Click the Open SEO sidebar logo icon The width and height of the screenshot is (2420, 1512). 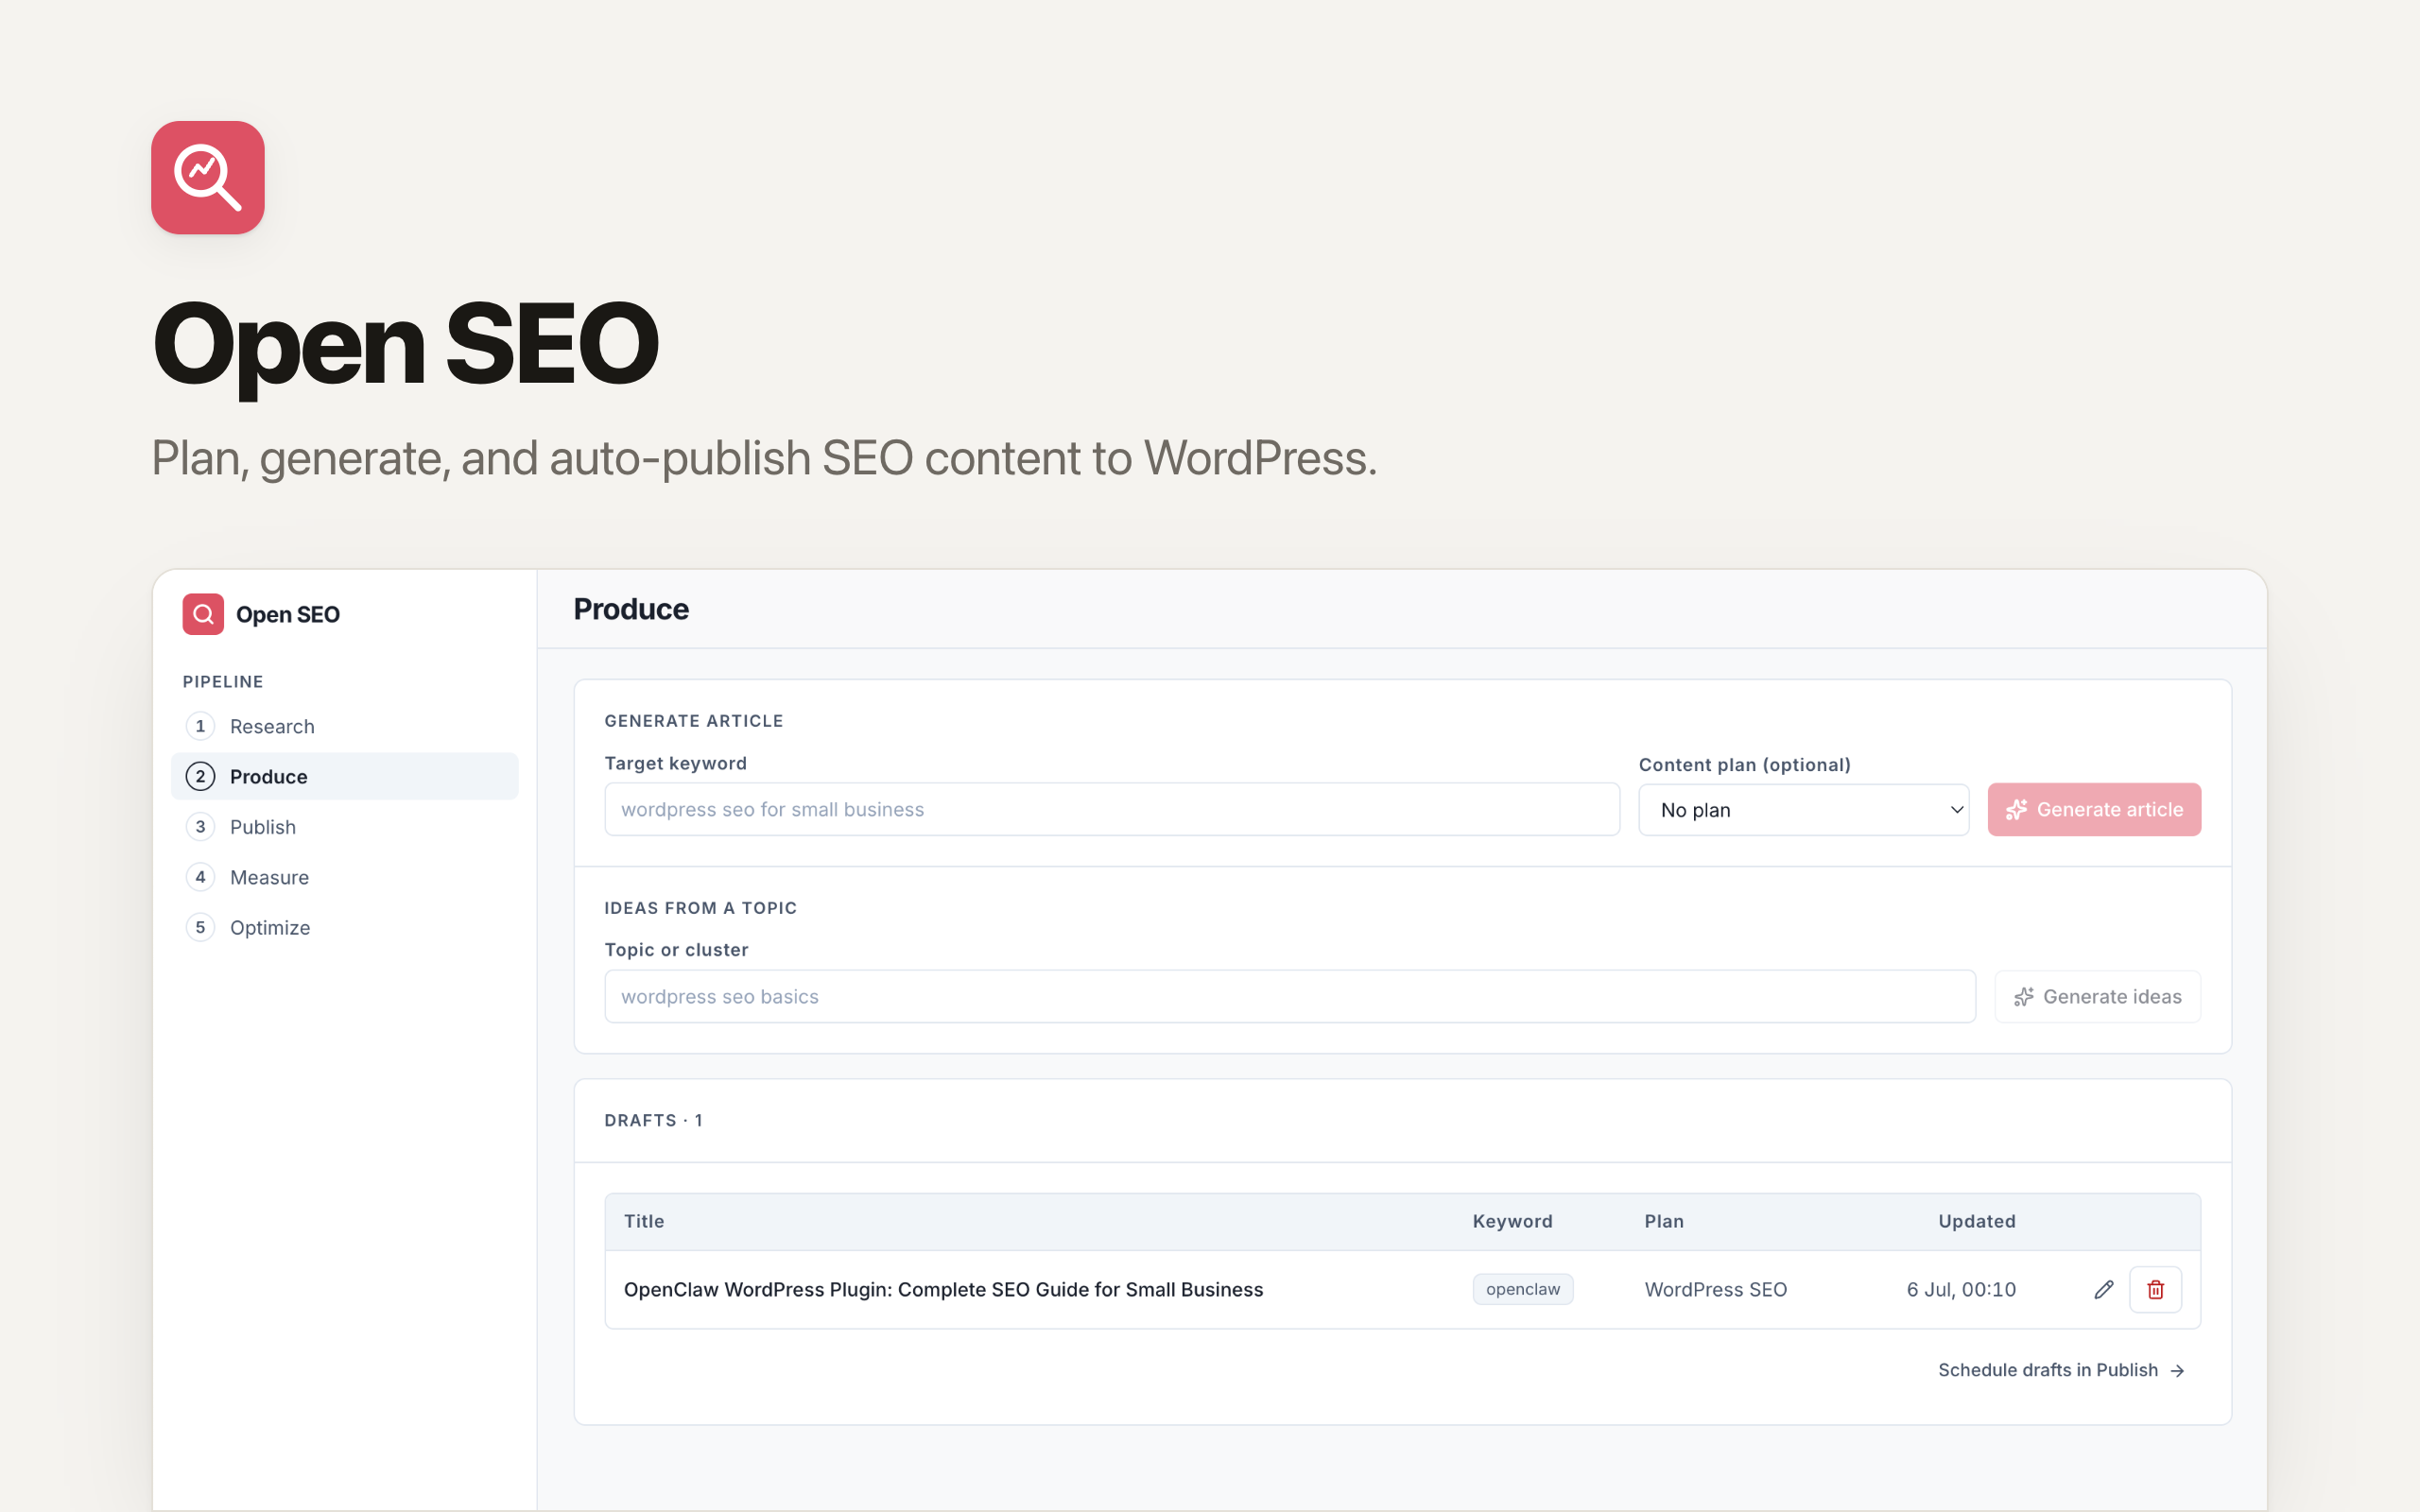[203, 614]
